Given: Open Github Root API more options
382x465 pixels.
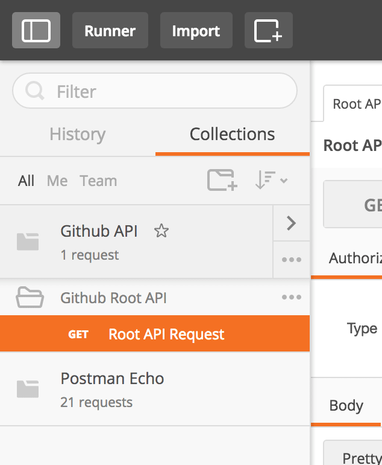Looking at the screenshot, I should tap(292, 297).
